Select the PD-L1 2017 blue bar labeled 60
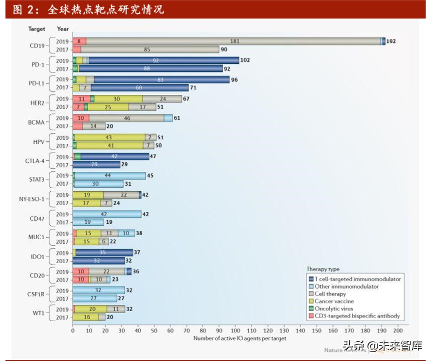432x361 pixels. point(137,88)
